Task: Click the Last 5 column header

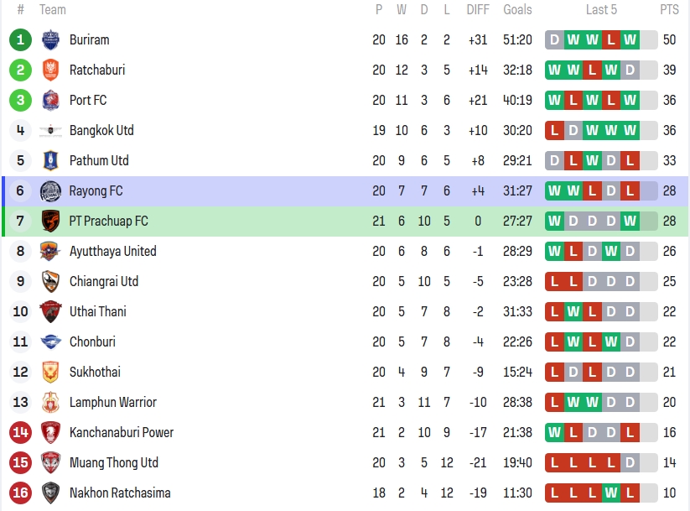Action: (601, 10)
